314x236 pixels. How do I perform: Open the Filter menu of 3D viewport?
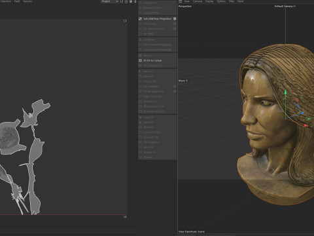(x=232, y=1)
